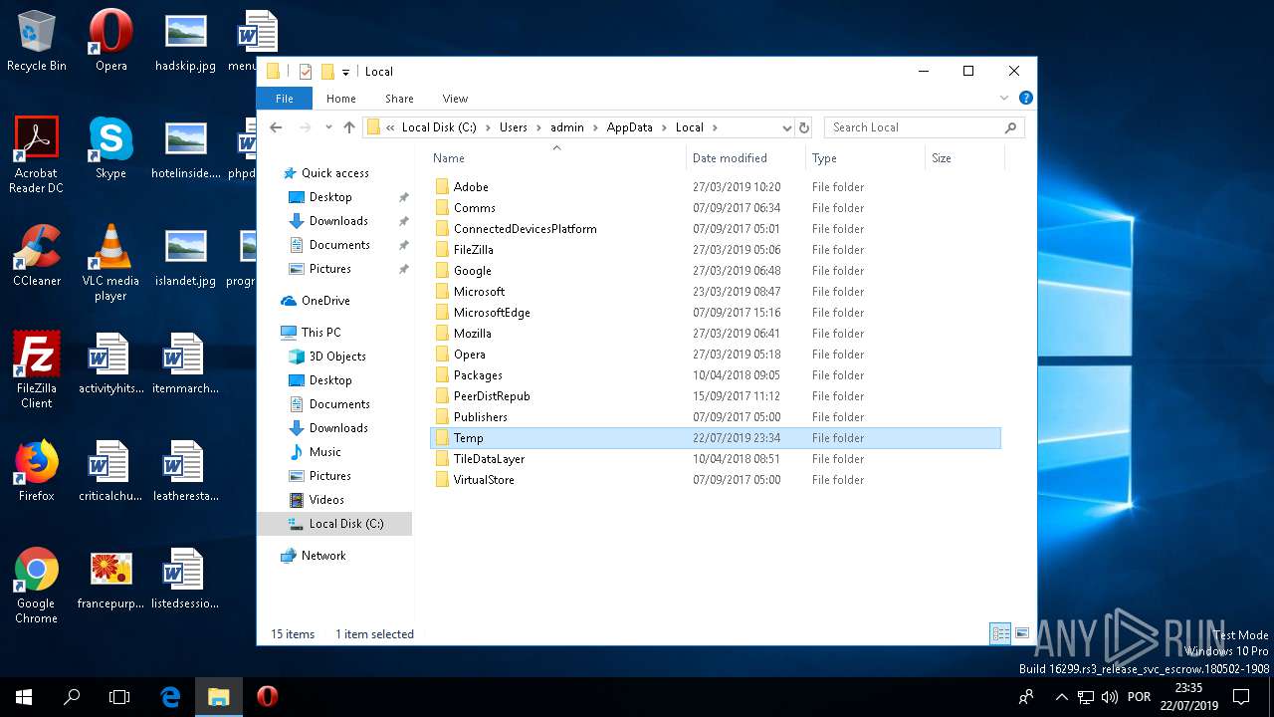1274x717 pixels.
Task: Open the Action Center notifications icon
Action: point(1241,697)
